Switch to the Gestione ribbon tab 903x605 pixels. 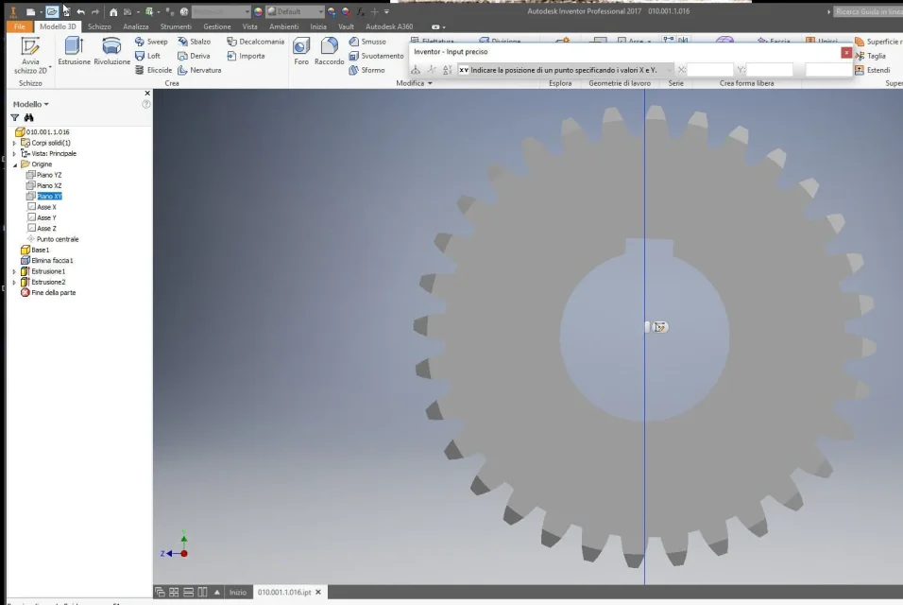[217, 26]
